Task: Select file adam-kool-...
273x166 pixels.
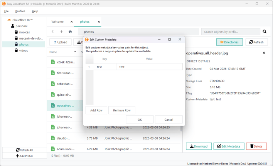Action: pos(66,149)
